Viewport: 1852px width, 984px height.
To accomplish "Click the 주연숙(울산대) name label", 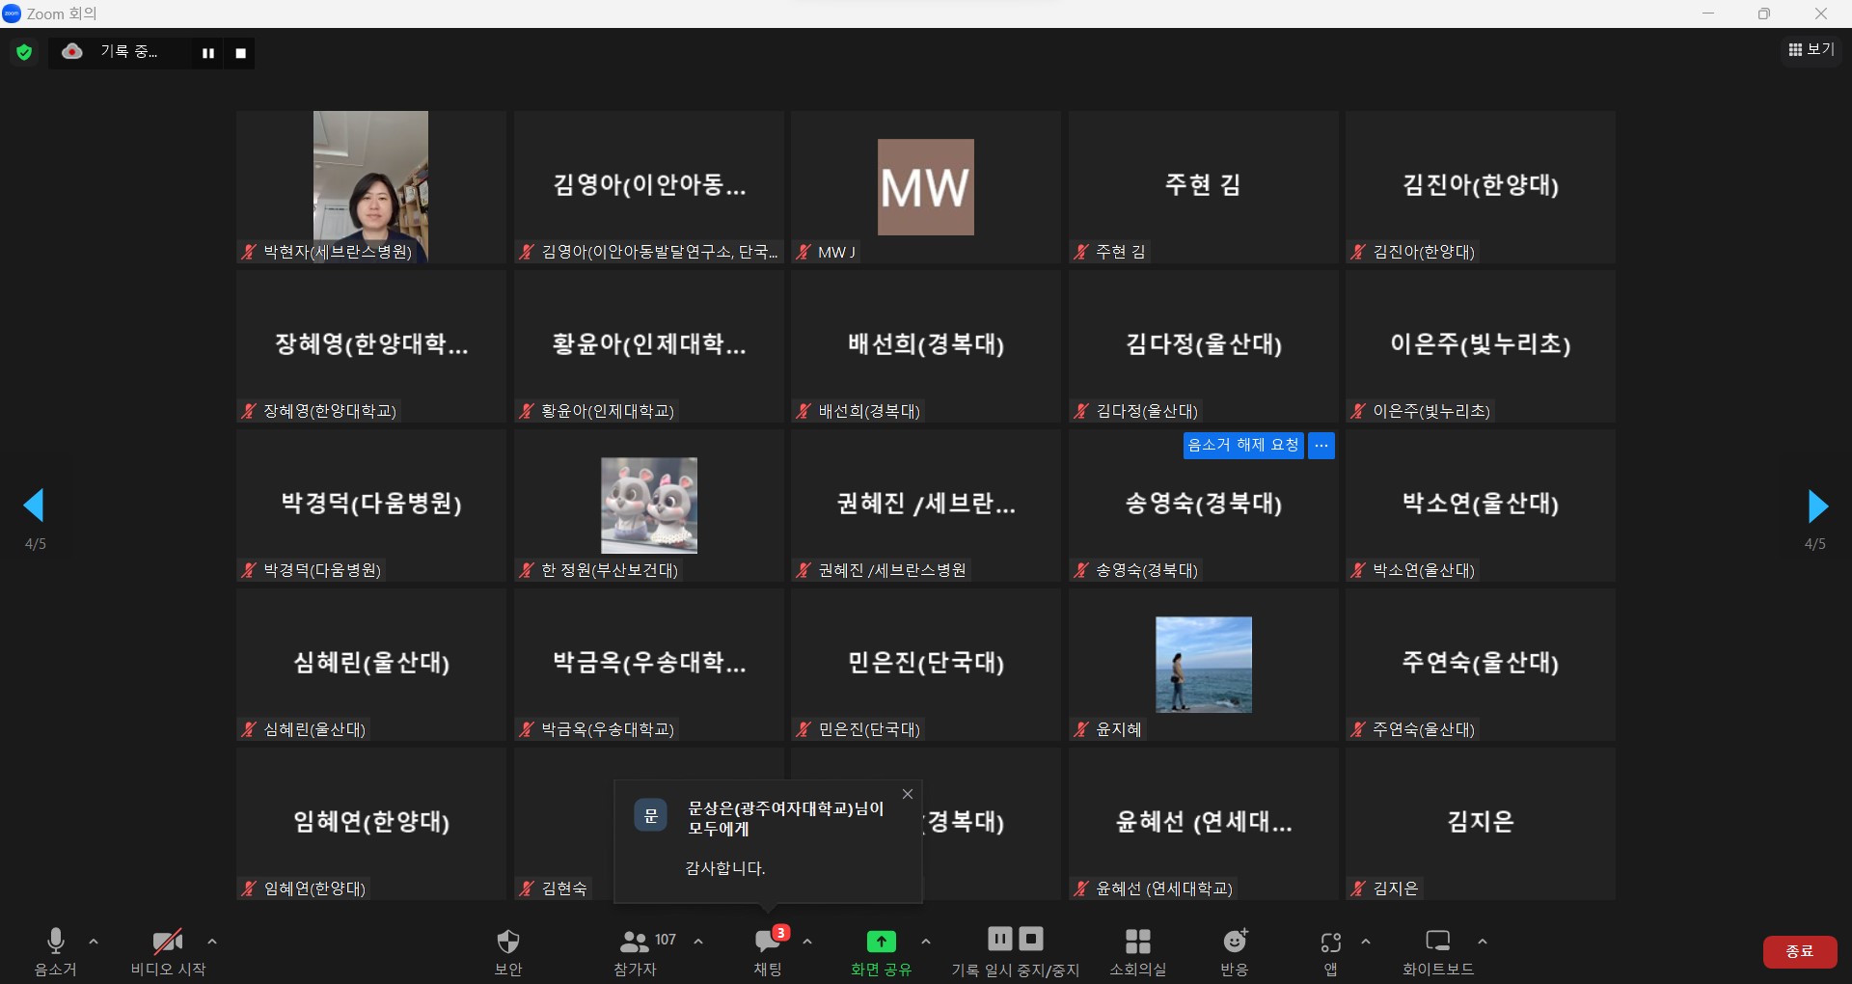I will point(1424,729).
